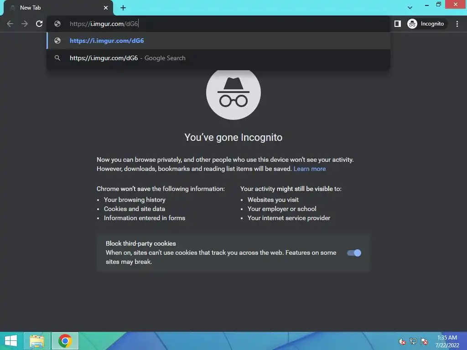Click the network tray icon

[x=413, y=341]
